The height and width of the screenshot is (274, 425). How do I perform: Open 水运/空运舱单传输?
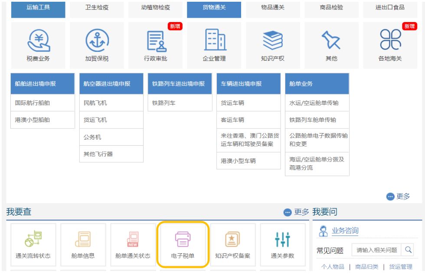(x=317, y=103)
